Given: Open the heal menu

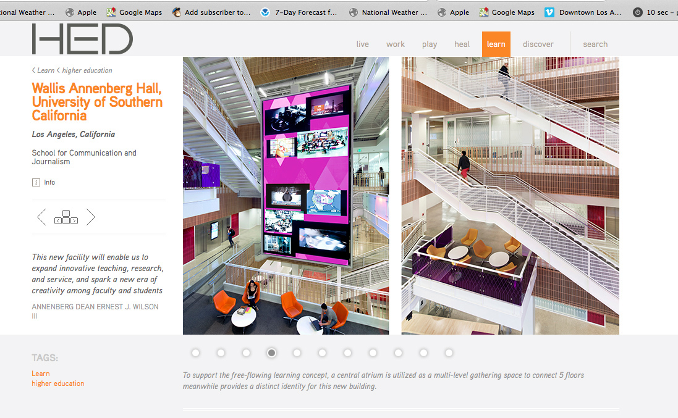Looking at the screenshot, I should tap(462, 44).
